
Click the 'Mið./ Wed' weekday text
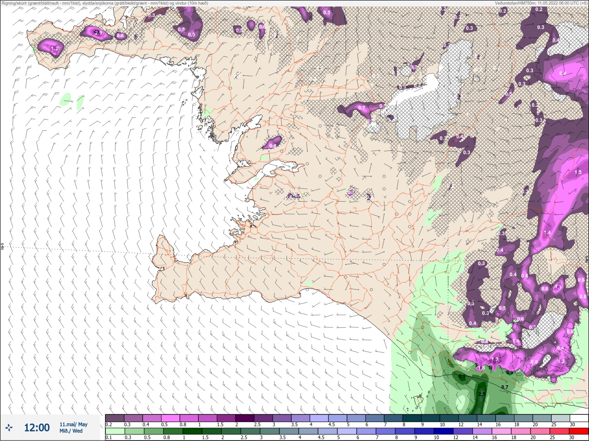point(71,431)
